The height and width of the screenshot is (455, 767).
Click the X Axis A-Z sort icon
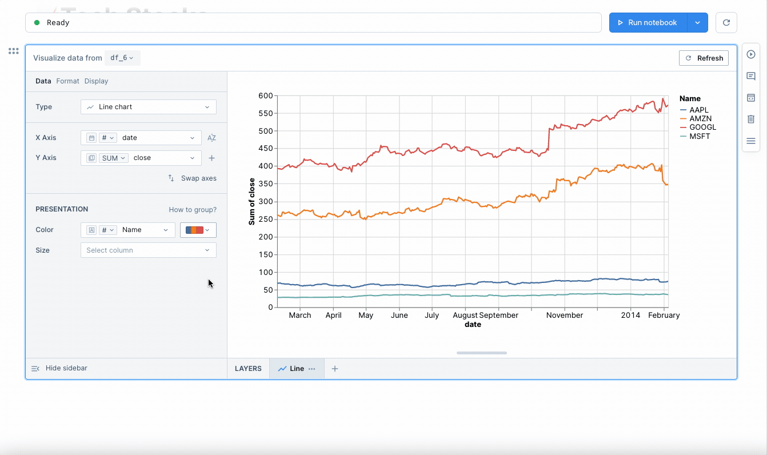click(211, 138)
